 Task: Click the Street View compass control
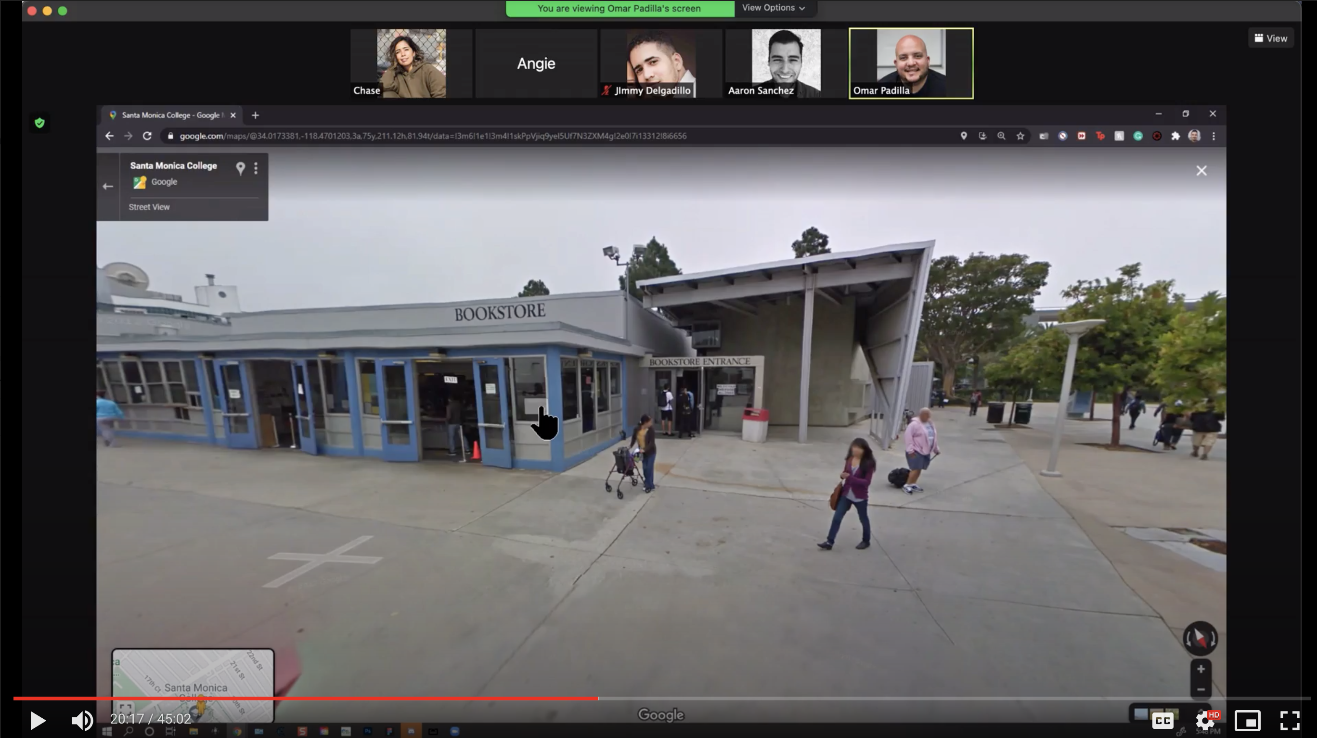pos(1200,638)
